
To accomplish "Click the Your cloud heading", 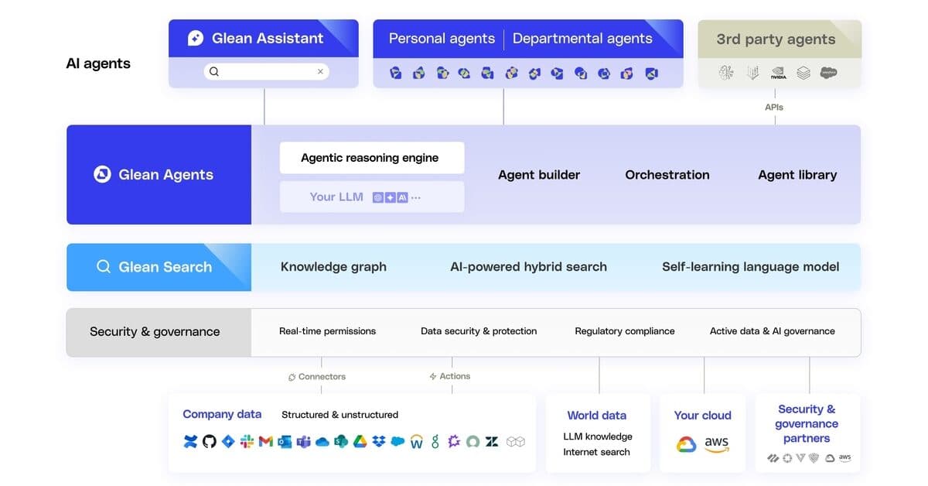I will [702, 416].
